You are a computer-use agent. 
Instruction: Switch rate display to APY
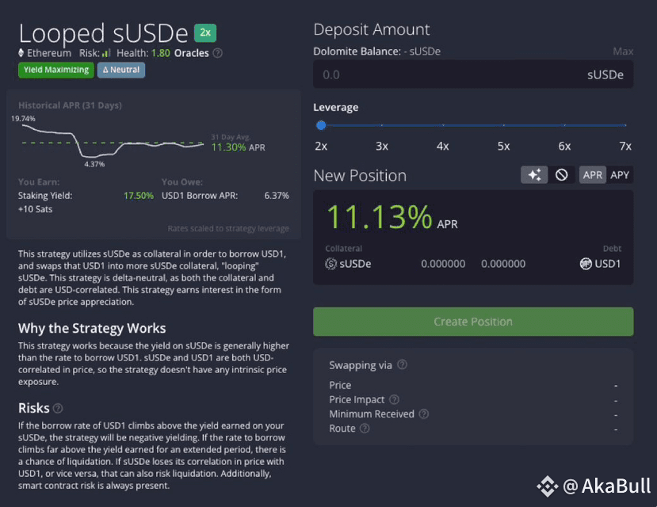coord(620,174)
